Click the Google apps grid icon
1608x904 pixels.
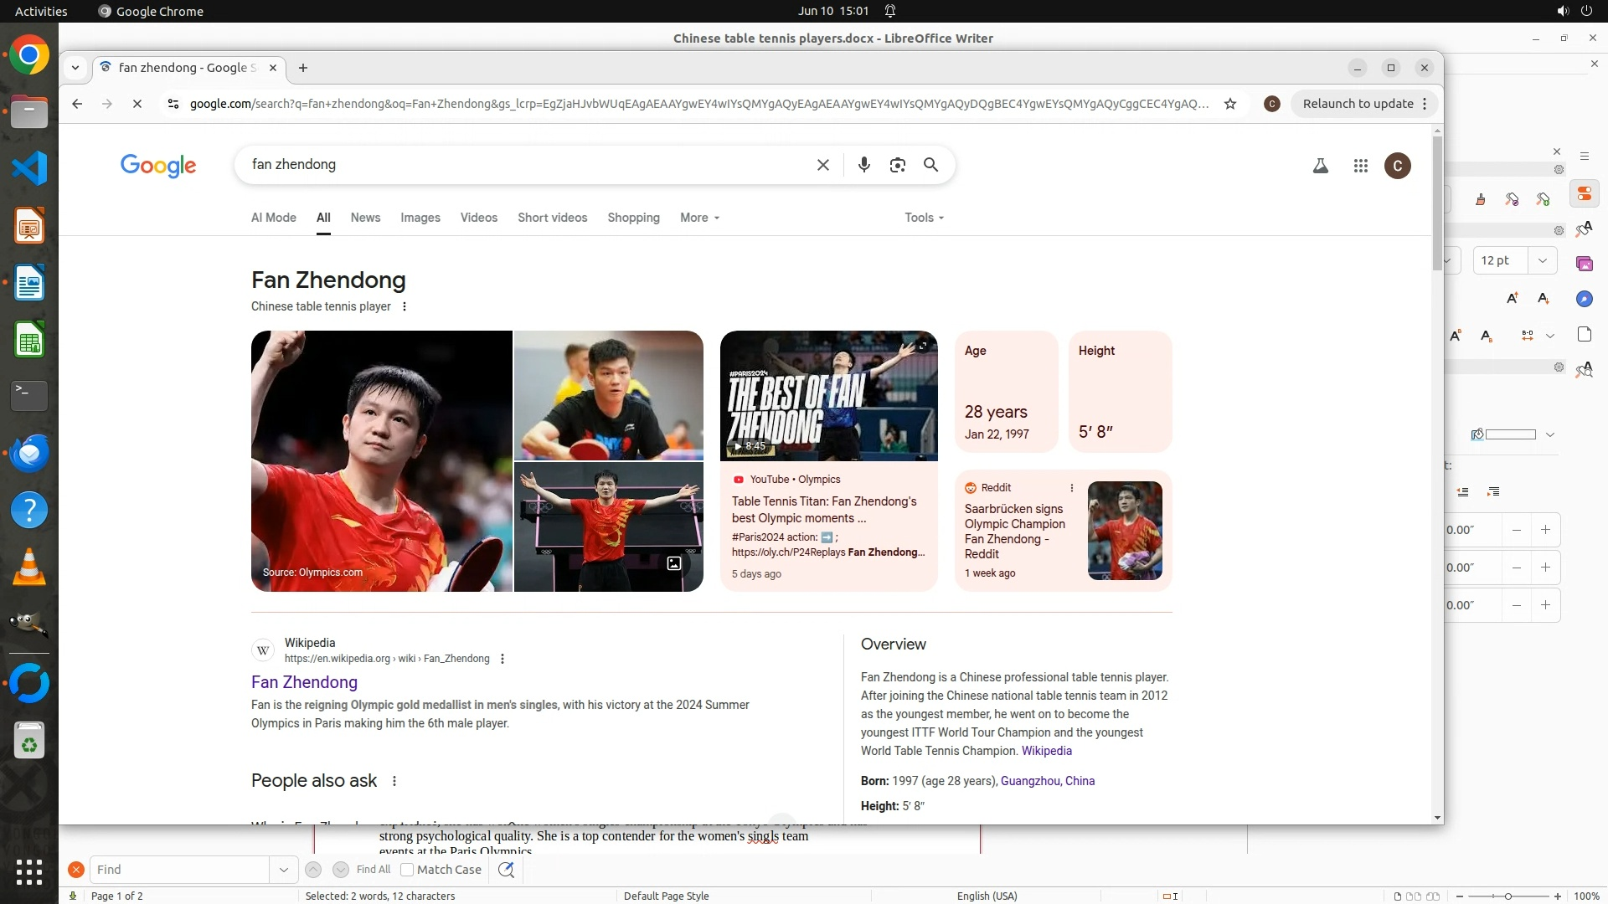pyautogui.click(x=1360, y=166)
